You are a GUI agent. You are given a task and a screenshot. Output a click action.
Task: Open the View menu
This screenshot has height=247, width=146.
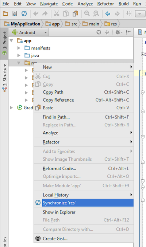click(31, 4)
